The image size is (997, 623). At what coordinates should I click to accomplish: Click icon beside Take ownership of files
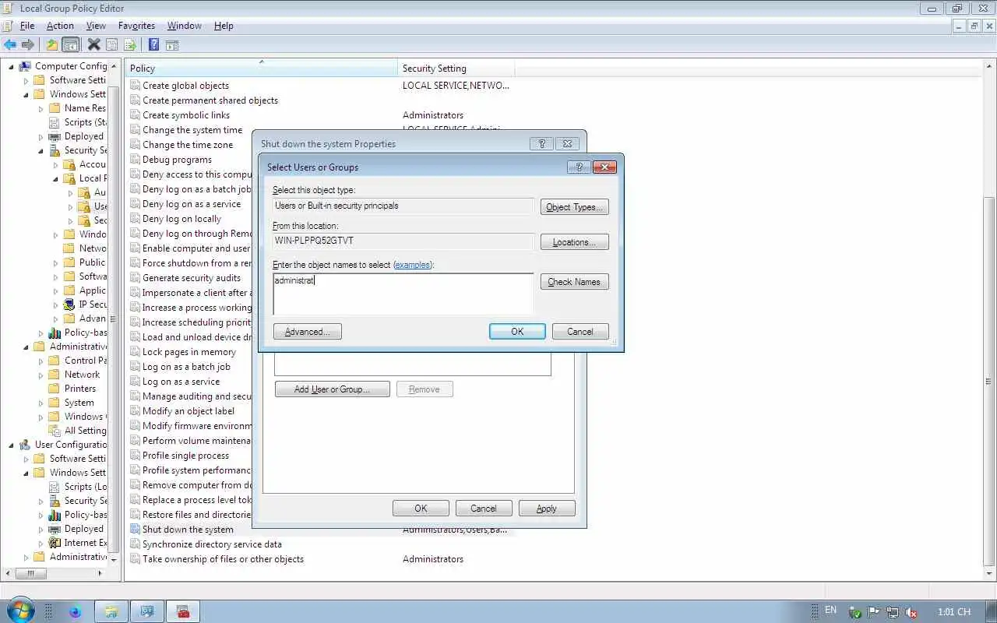[135, 559]
